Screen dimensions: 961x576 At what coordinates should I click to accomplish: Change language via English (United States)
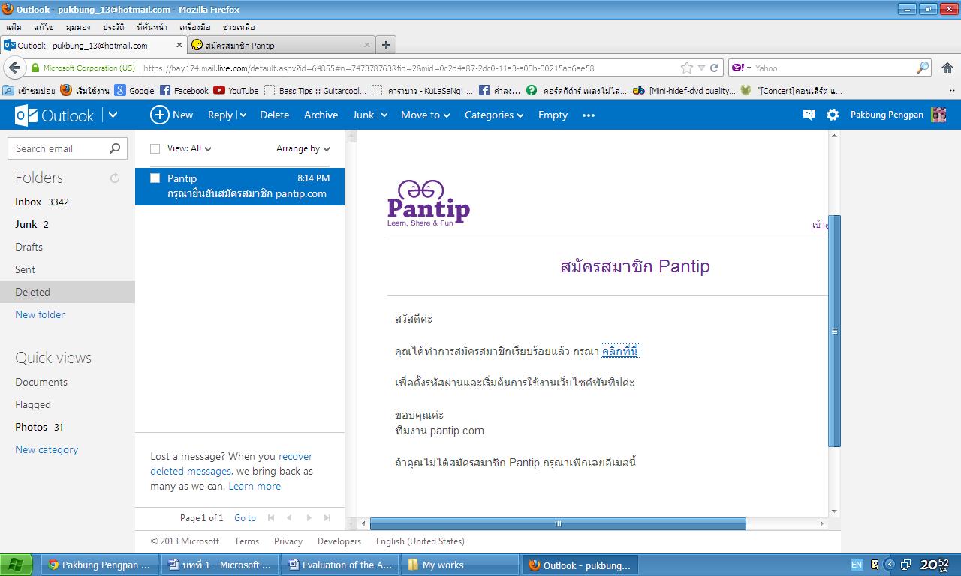pos(420,541)
